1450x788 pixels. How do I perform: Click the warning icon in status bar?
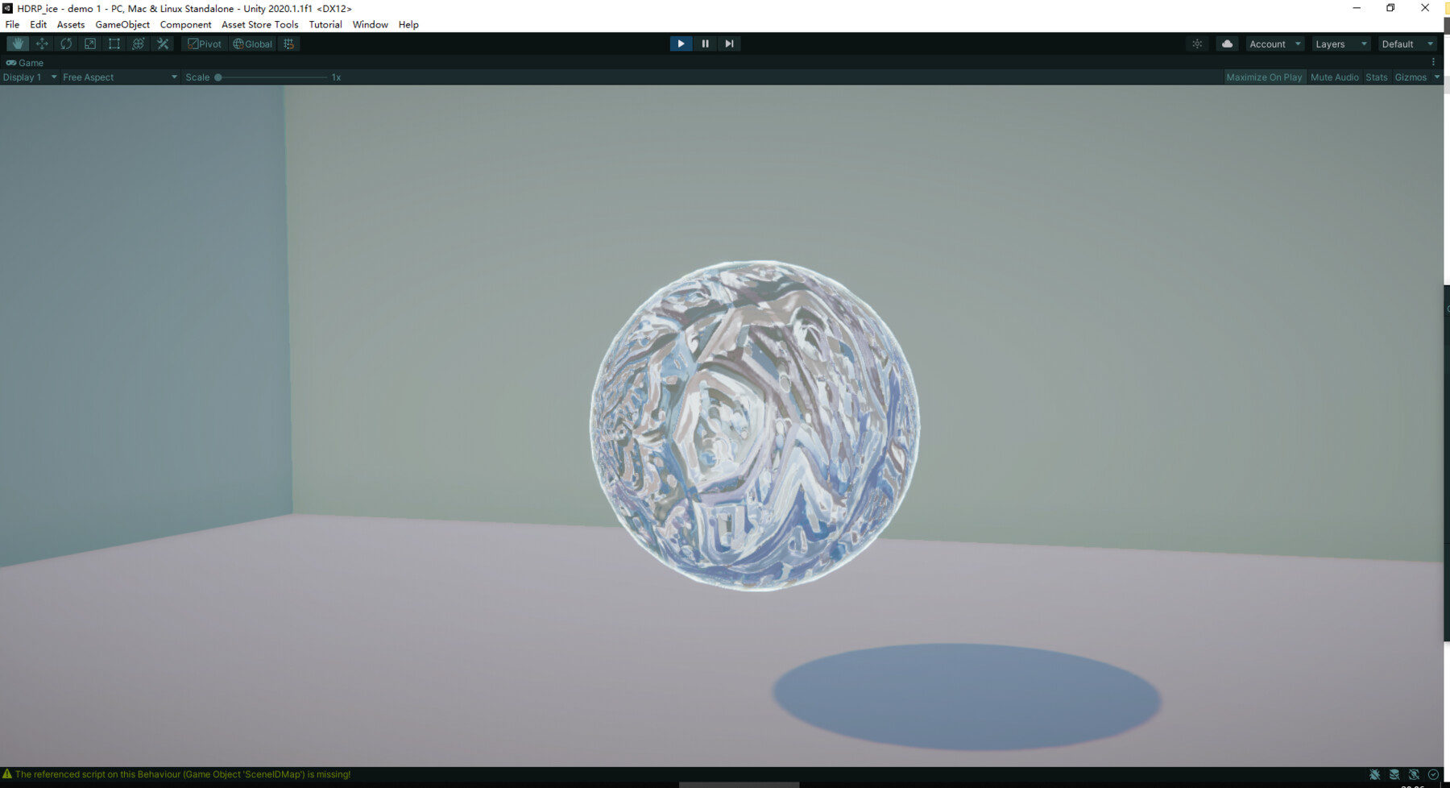pyautogui.click(x=7, y=774)
